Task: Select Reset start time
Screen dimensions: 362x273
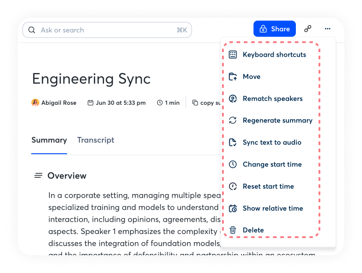Action: 268,186
